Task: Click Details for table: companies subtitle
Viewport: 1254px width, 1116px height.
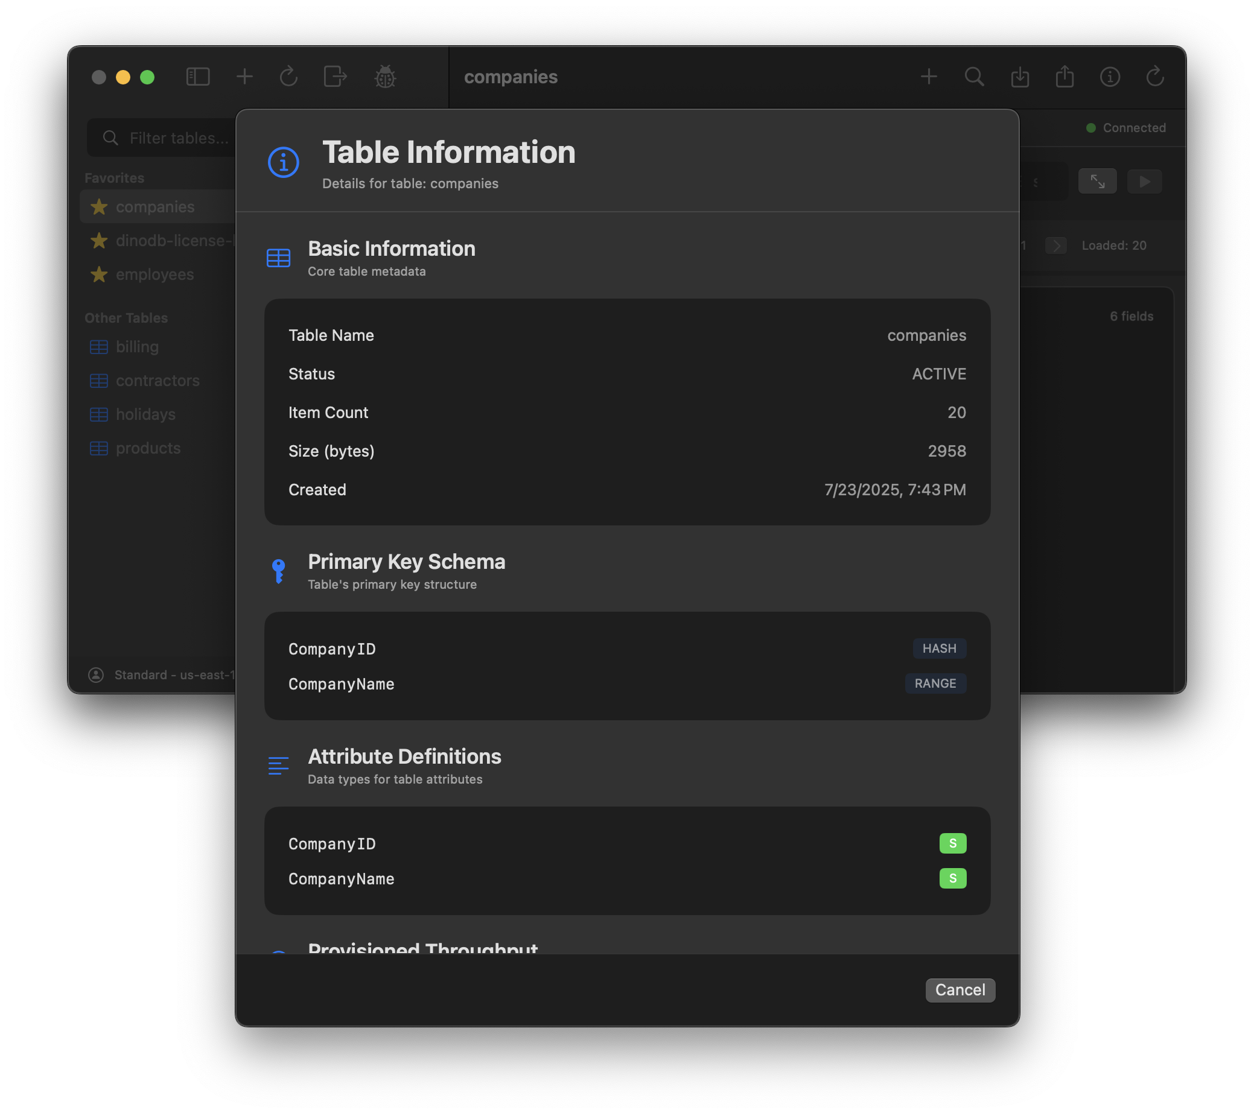Action: pyautogui.click(x=410, y=183)
